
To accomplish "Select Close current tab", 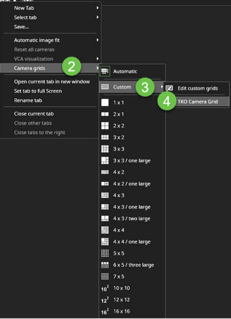I will [x=34, y=114].
